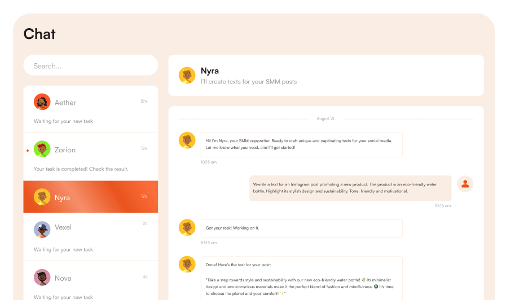Image resolution: width=506 pixels, height=300 pixels.
Task: Click the 'Done! Here's the text' message bubble
Action: coord(301,279)
